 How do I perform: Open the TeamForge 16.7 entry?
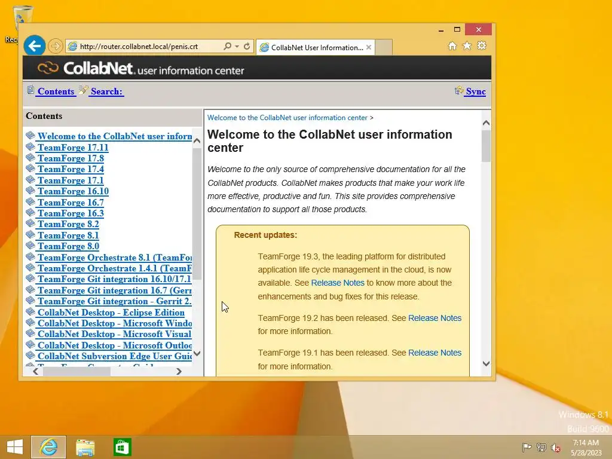[x=71, y=203]
